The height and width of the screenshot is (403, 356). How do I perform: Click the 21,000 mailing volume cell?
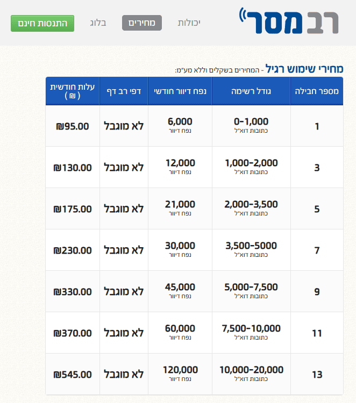[180, 208]
